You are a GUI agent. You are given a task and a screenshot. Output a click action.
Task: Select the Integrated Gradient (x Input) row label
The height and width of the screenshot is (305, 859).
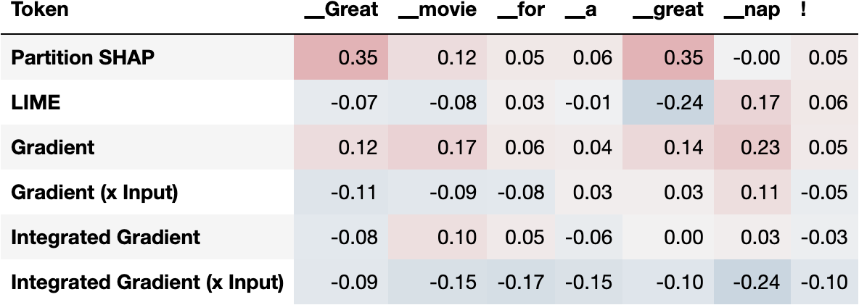coord(147,282)
